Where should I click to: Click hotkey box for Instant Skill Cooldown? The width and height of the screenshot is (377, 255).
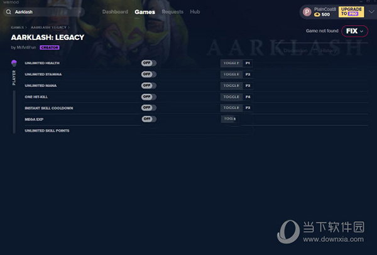point(248,108)
